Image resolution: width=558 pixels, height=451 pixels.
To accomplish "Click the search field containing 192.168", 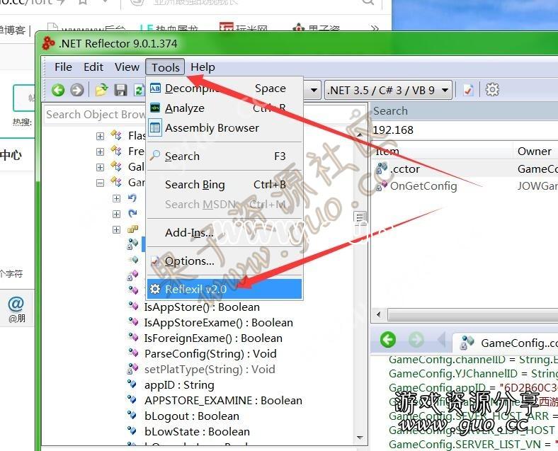I will [x=460, y=130].
